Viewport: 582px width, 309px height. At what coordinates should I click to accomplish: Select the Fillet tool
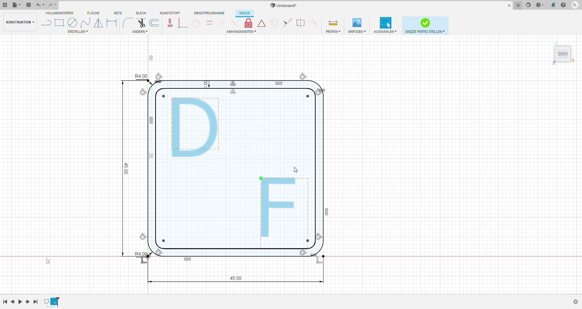click(128, 23)
